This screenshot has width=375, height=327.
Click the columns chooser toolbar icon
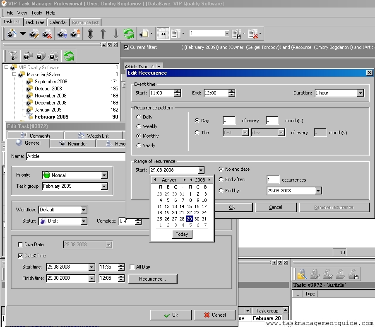click(176, 34)
